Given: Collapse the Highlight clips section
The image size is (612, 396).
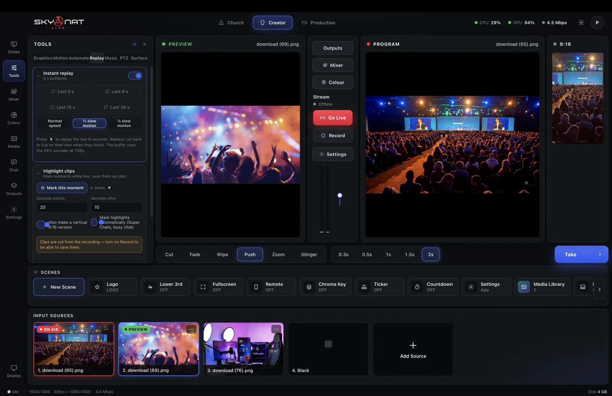Looking at the screenshot, I should click(38, 174).
